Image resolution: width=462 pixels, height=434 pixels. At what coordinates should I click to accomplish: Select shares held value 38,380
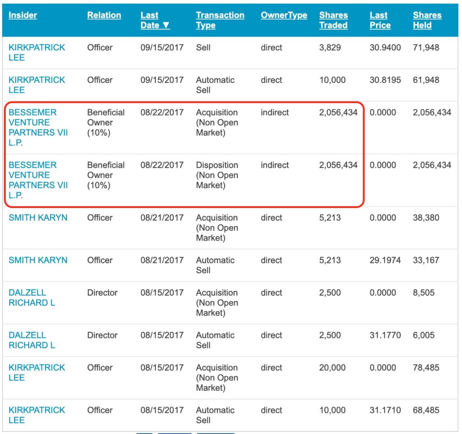(x=426, y=217)
